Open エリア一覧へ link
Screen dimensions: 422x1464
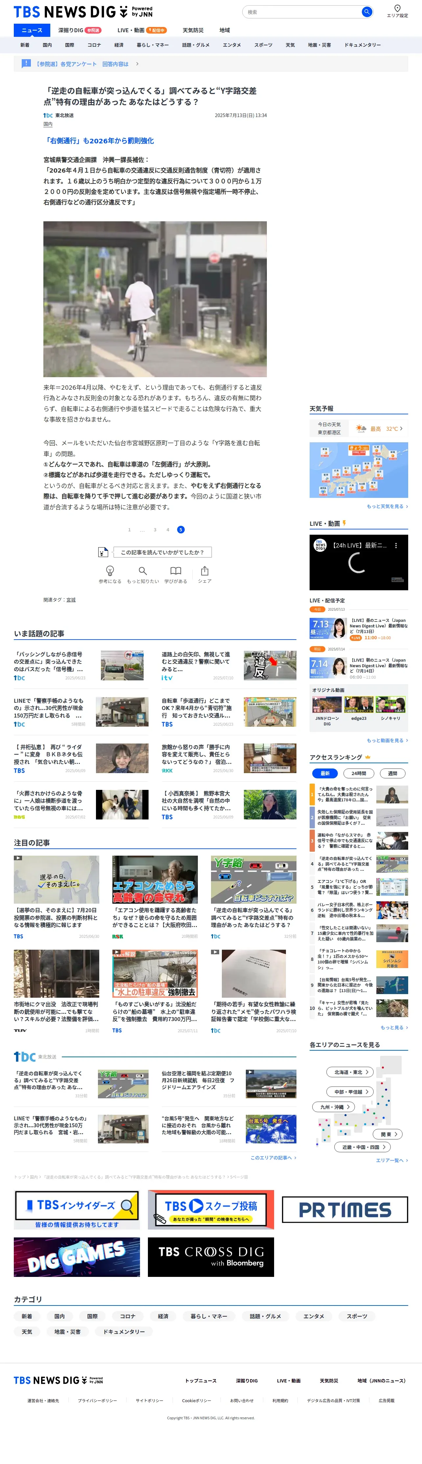391,1160
